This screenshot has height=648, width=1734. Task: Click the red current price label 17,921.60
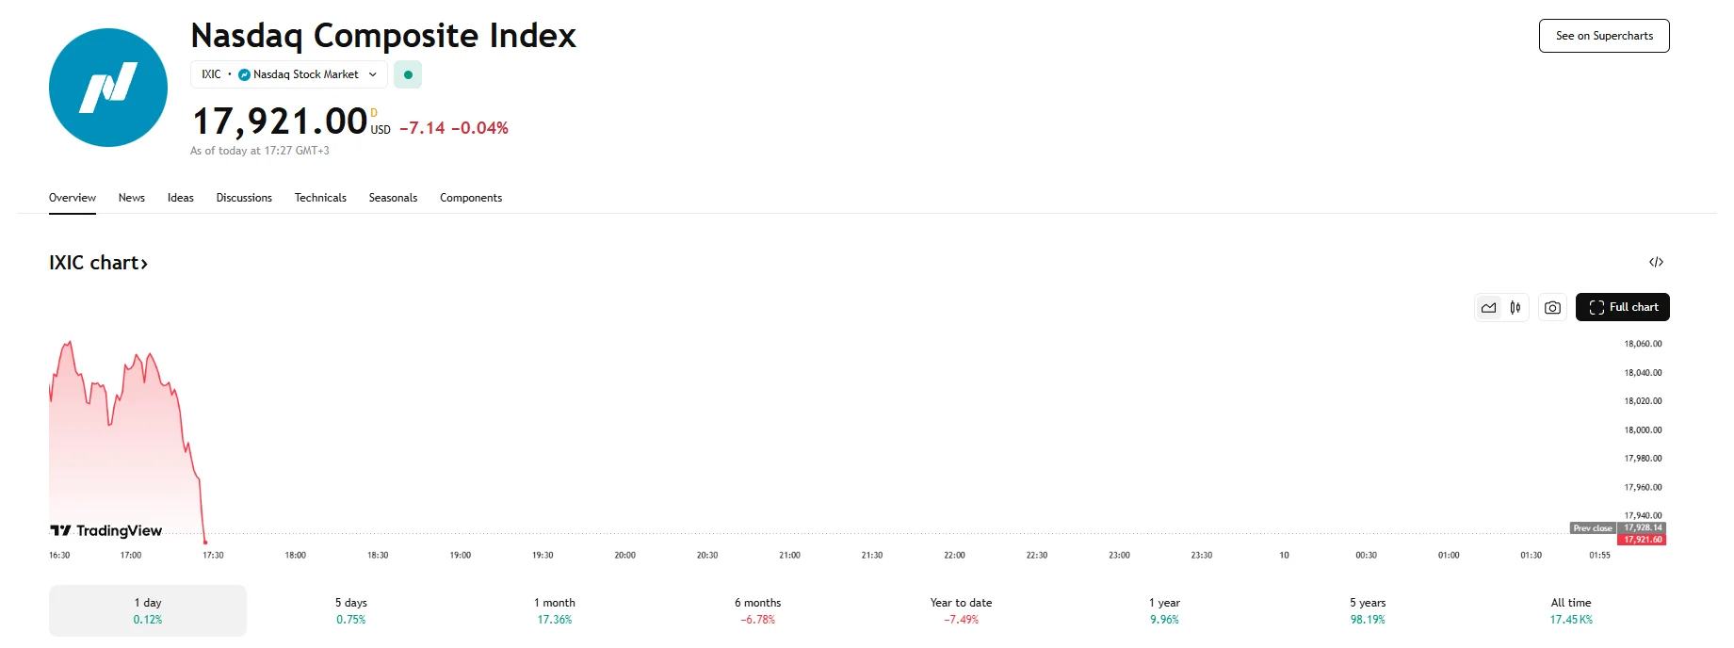(1643, 540)
